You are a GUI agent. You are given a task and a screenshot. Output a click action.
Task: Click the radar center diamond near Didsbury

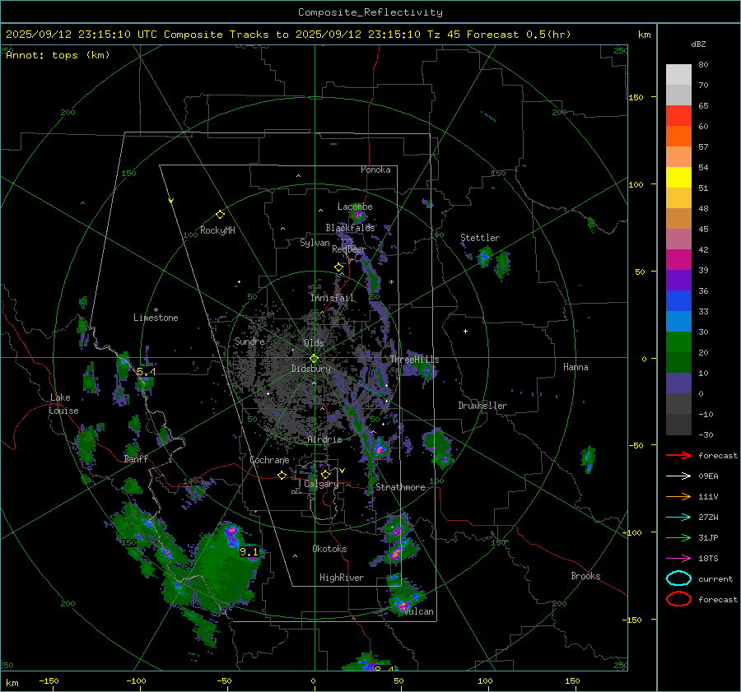coord(314,359)
